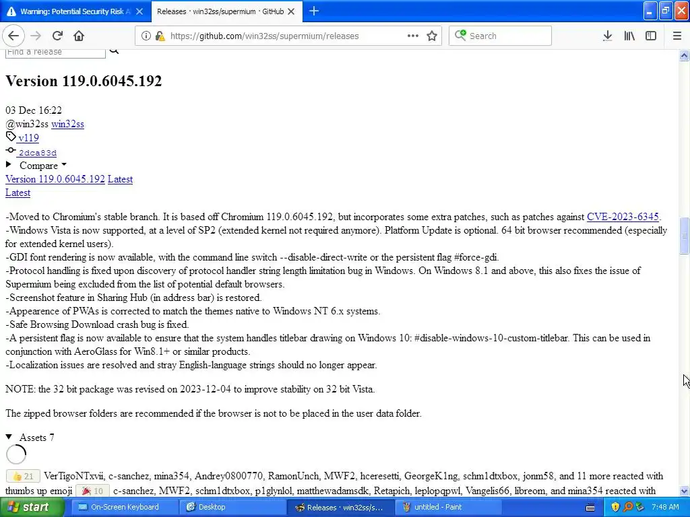Click the Firefox Search box
This screenshot has height=517, width=690.
[501, 36]
